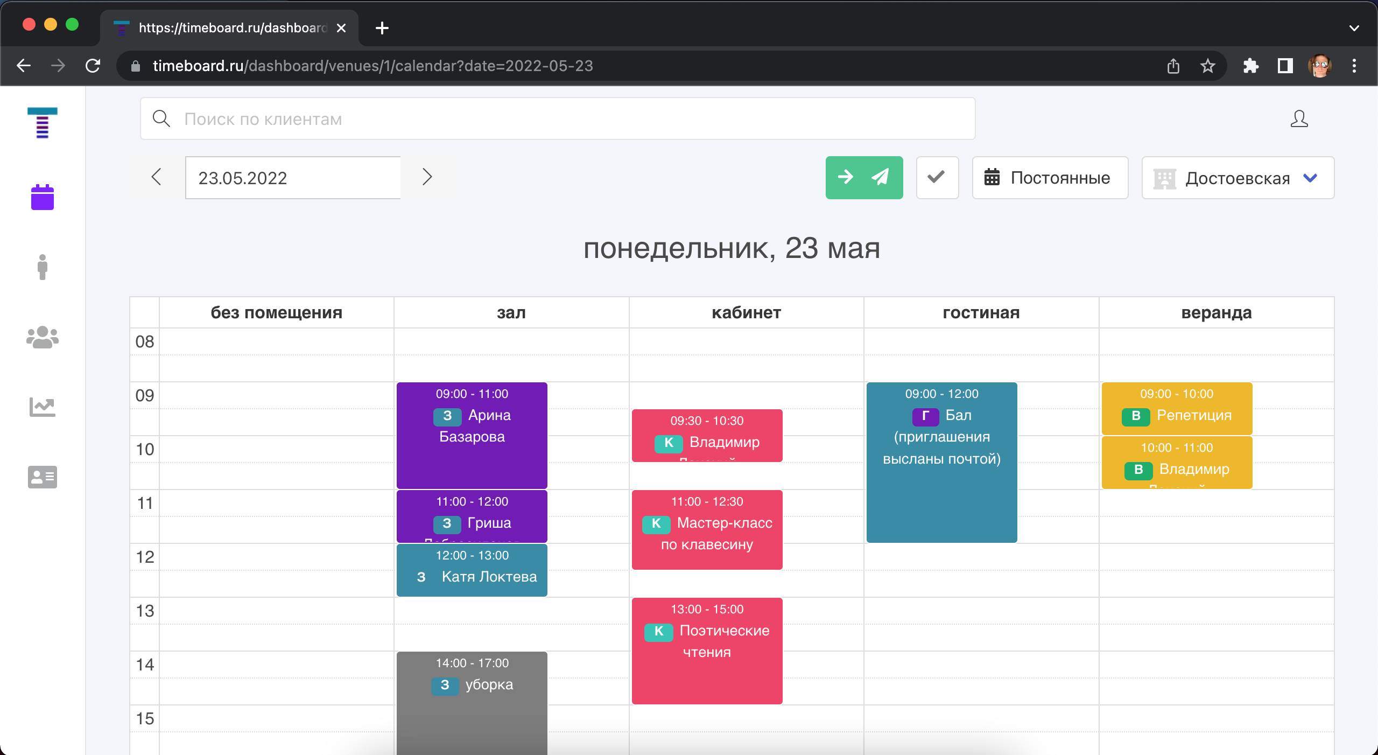Select the Репетиция booking in веранда
Image resolution: width=1378 pixels, height=755 pixels.
1177,408
